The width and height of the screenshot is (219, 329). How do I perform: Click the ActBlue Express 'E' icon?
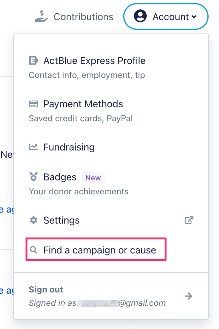[33, 61]
